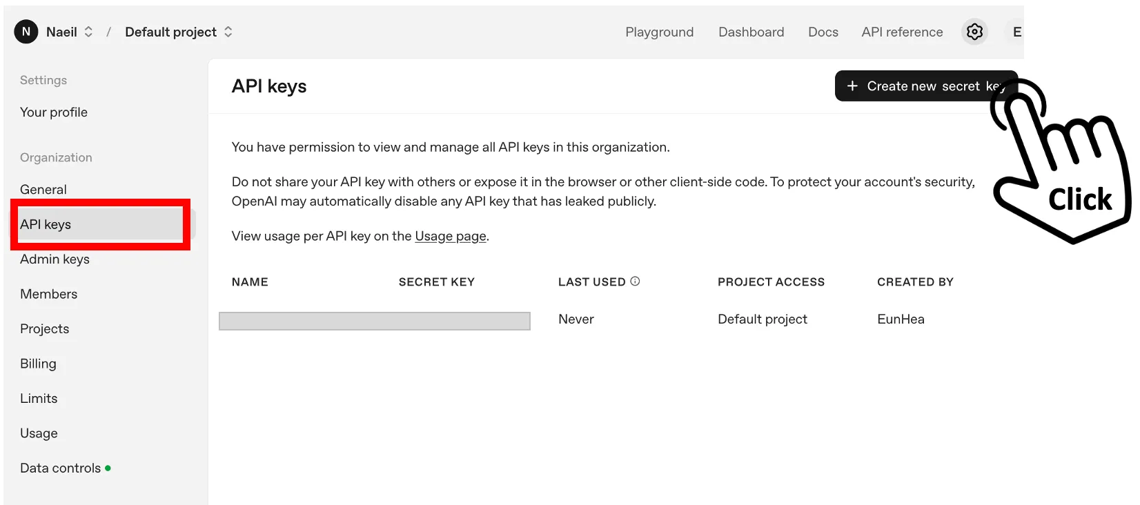Screen dimensions: 1140x505
Task: Click the info icon beside Last Used
Action: (635, 281)
